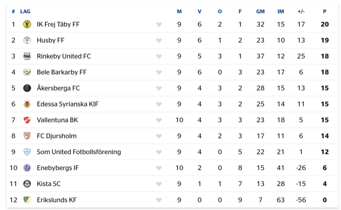341x210 pixels.
Task: Click the Erikslunds KF green crest
Action: (27, 200)
